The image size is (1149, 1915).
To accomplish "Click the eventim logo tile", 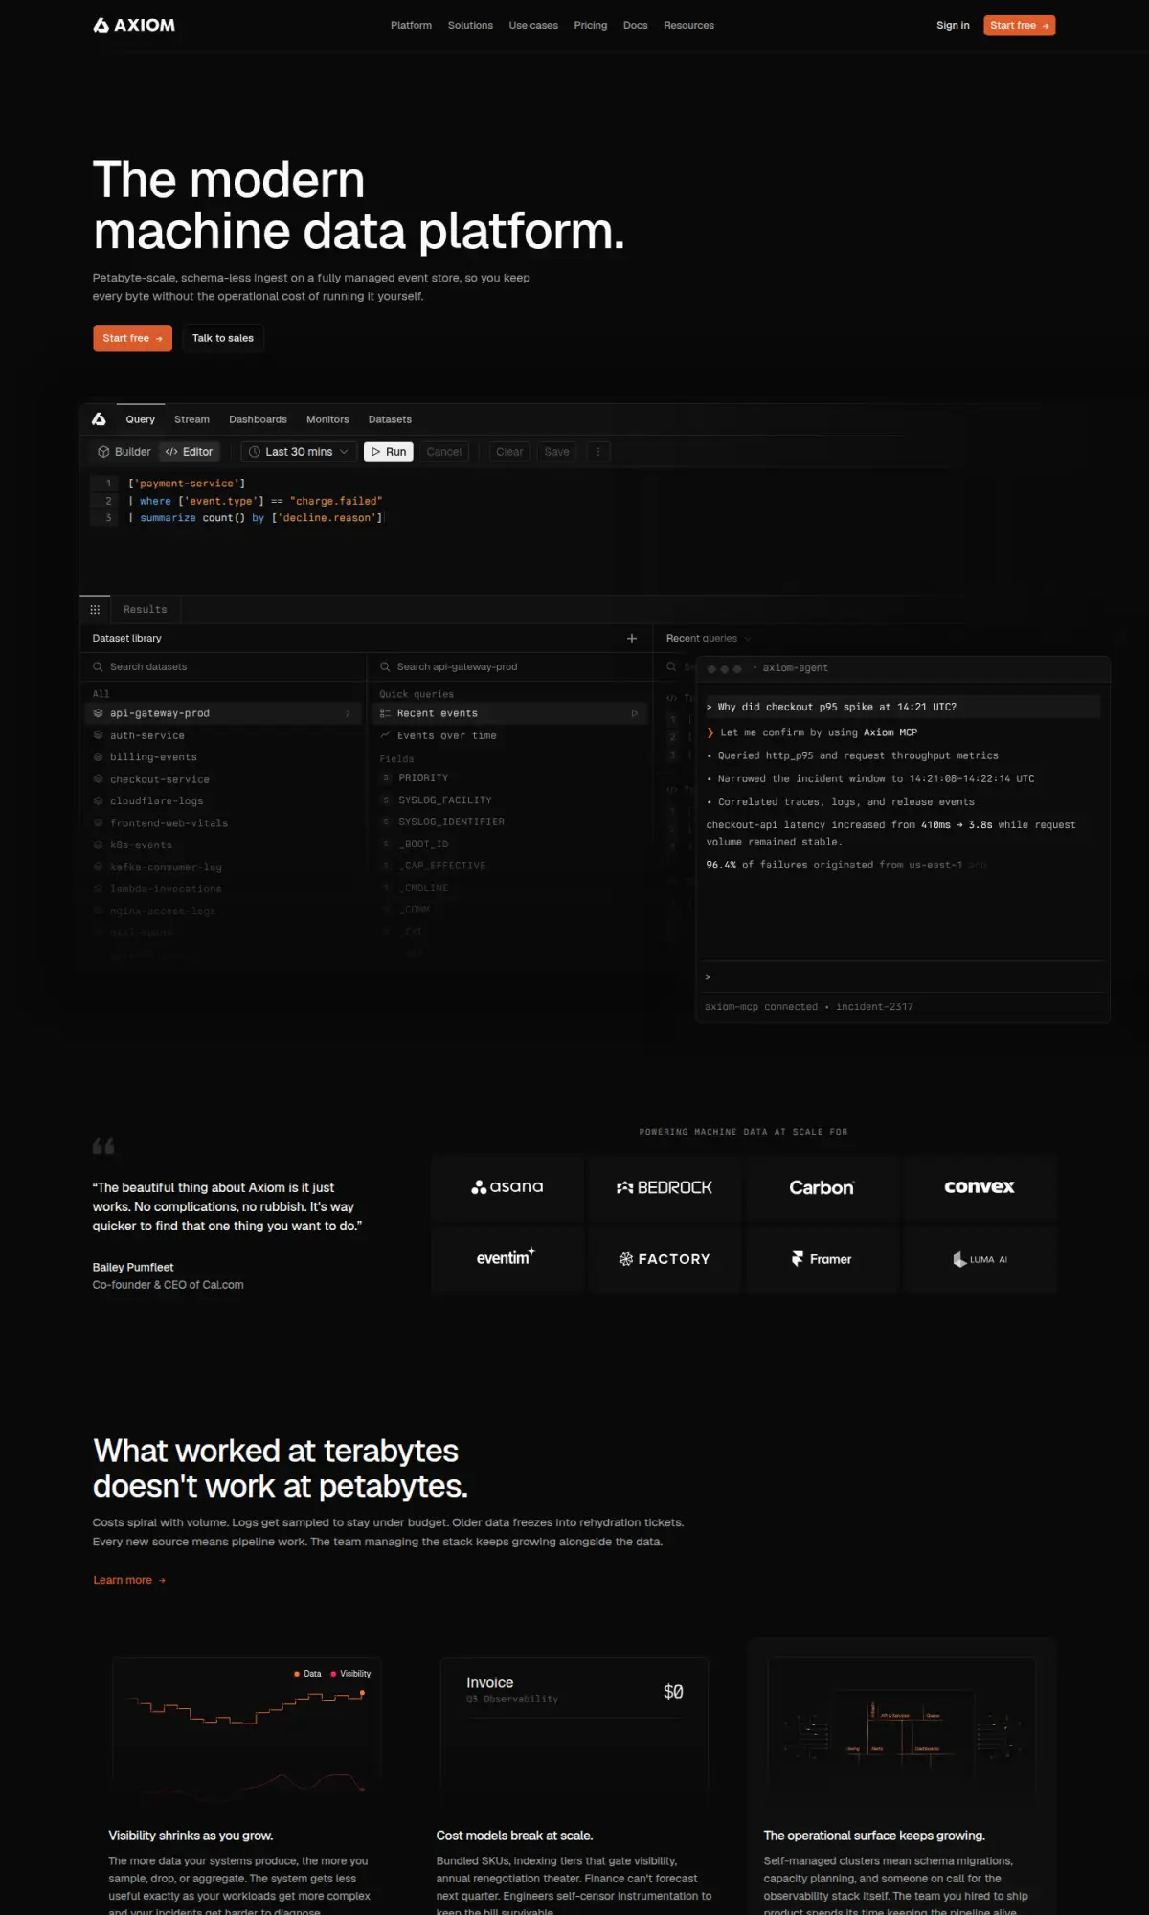I will [x=507, y=1259].
